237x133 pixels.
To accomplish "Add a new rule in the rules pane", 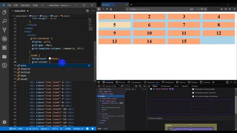I will tap(136, 86).
